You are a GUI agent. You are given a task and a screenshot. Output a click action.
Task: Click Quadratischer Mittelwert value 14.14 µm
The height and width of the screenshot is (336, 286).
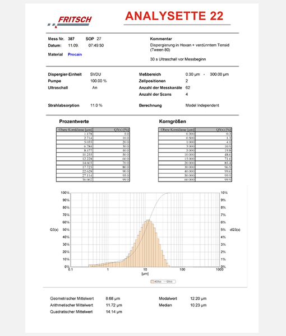(114, 312)
